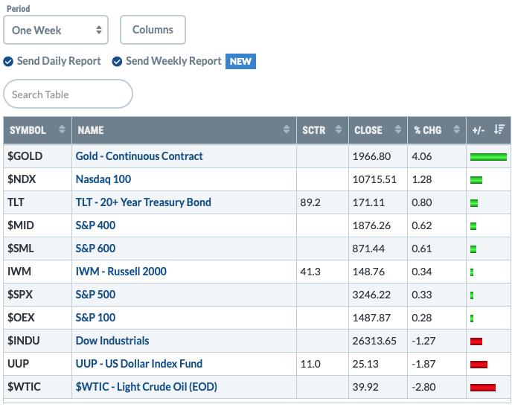Toggle the Send Weekly Report checkbox
The image size is (515, 407).
pos(117,62)
